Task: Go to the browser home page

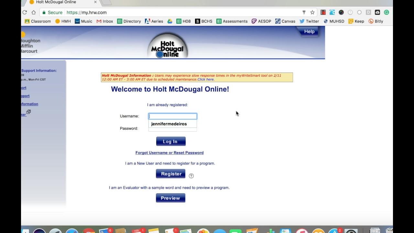Action: [34, 12]
